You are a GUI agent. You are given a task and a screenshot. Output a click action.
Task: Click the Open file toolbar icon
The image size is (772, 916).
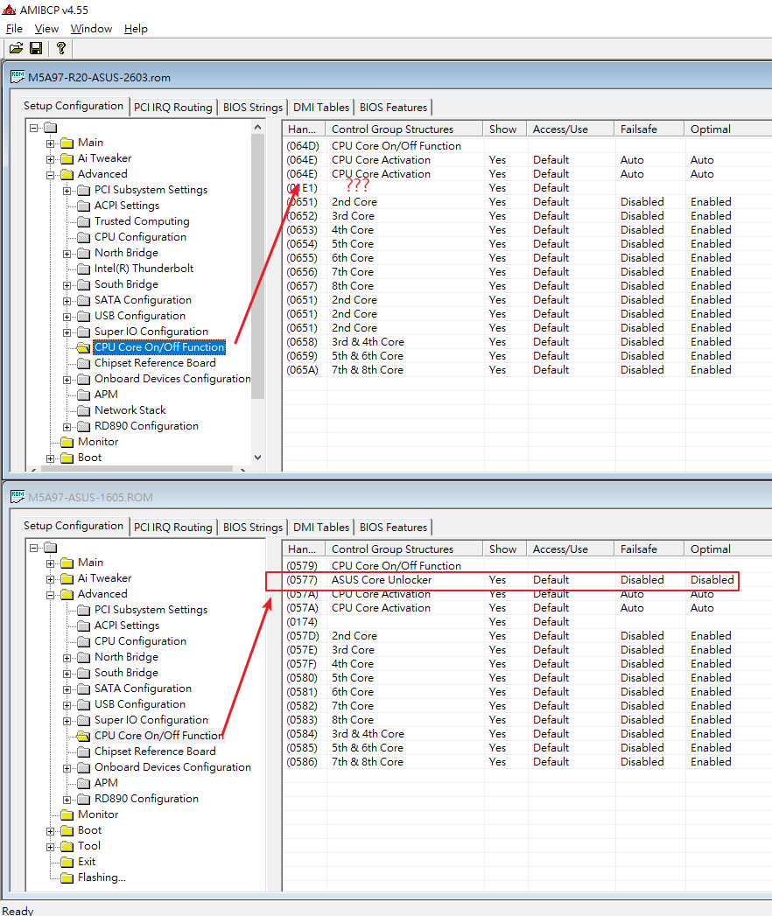point(16,48)
